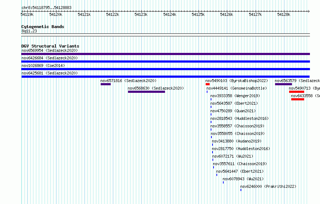Click the nsv6426684 (Sedlazeck2020) label
Image resolution: width=320 pixels, height=204 pixels.
pos(50,58)
